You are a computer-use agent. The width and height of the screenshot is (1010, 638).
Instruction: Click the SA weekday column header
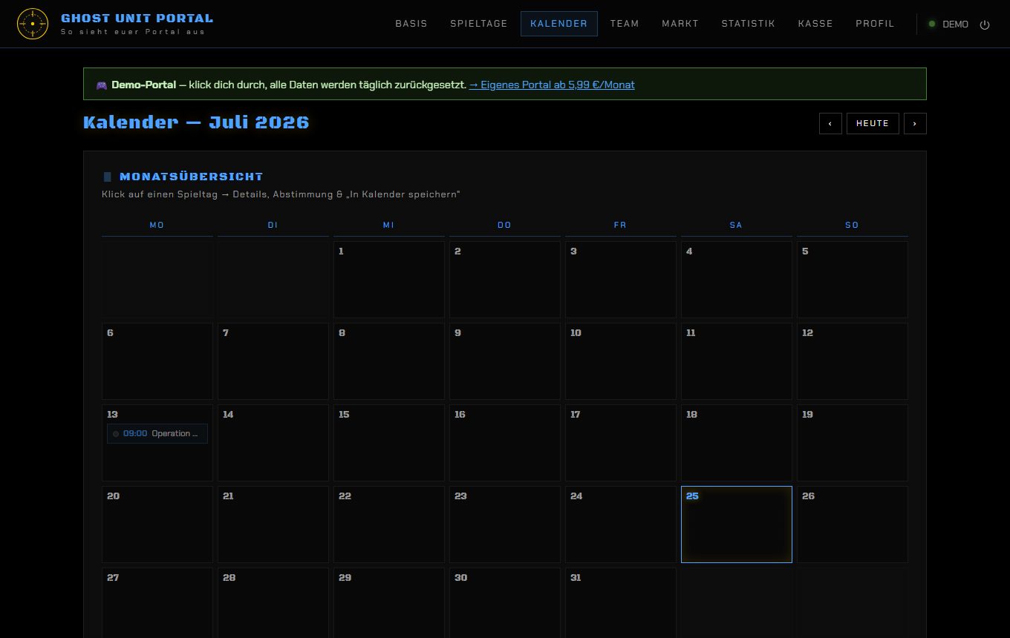pyautogui.click(x=736, y=225)
